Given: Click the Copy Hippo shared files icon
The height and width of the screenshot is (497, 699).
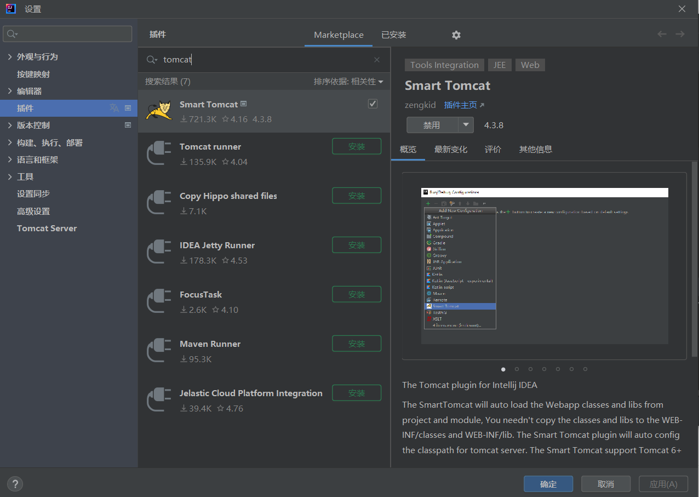Looking at the screenshot, I should coord(159,203).
